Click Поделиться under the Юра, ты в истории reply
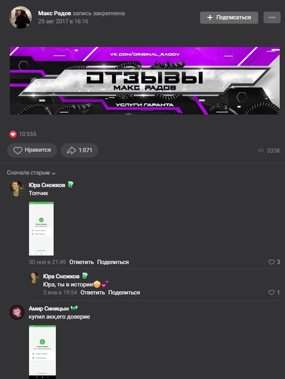This screenshot has height=379, width=285. coord(124,293)
